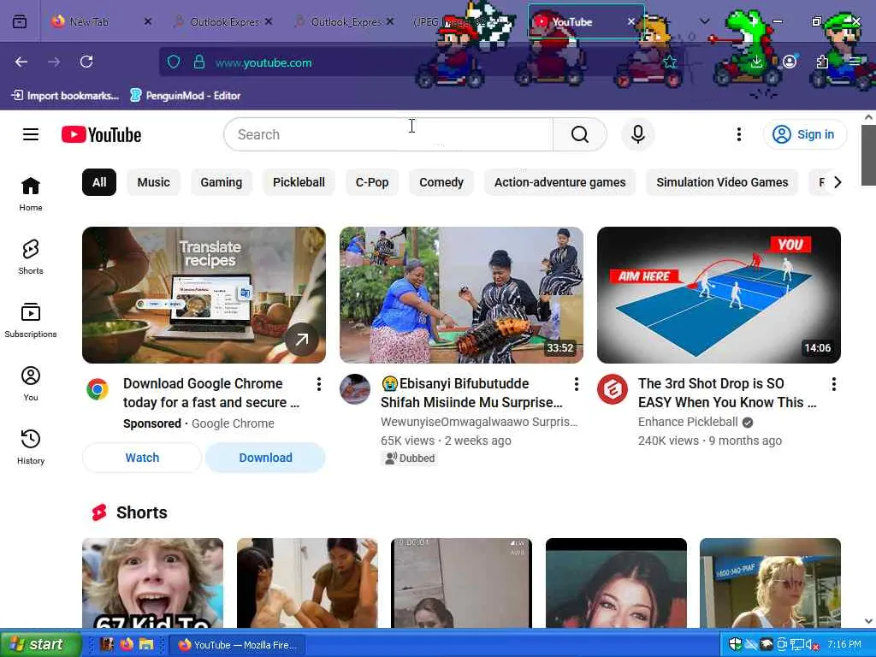The width and height of the screenshot is (876, 657).
Task: Open Enhance Pickleball channel name link
Action: pyautogui.click(x=688, y=422)
